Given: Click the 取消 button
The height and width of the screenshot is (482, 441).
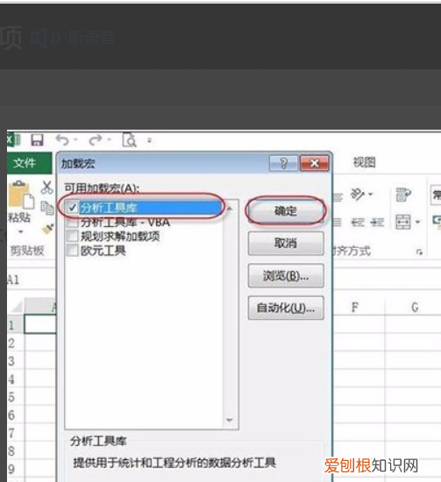Looking at the screenshot, I should click(x=286, y=244).
